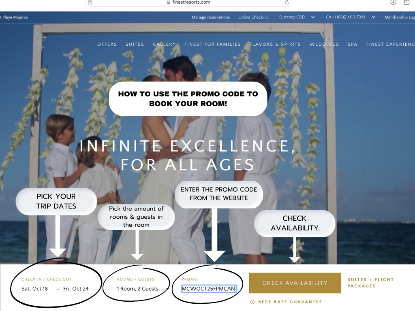This screenshot has height=311, width=415.
Task: Expand the phone number dropdown arrow
Action: point(373,17)
